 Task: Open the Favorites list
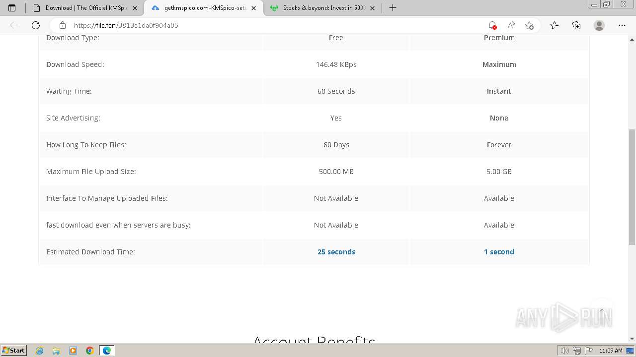click(555, 25)
